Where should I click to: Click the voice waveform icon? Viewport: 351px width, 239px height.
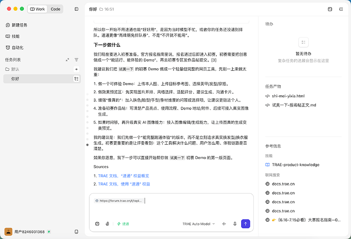click(224, 224)
